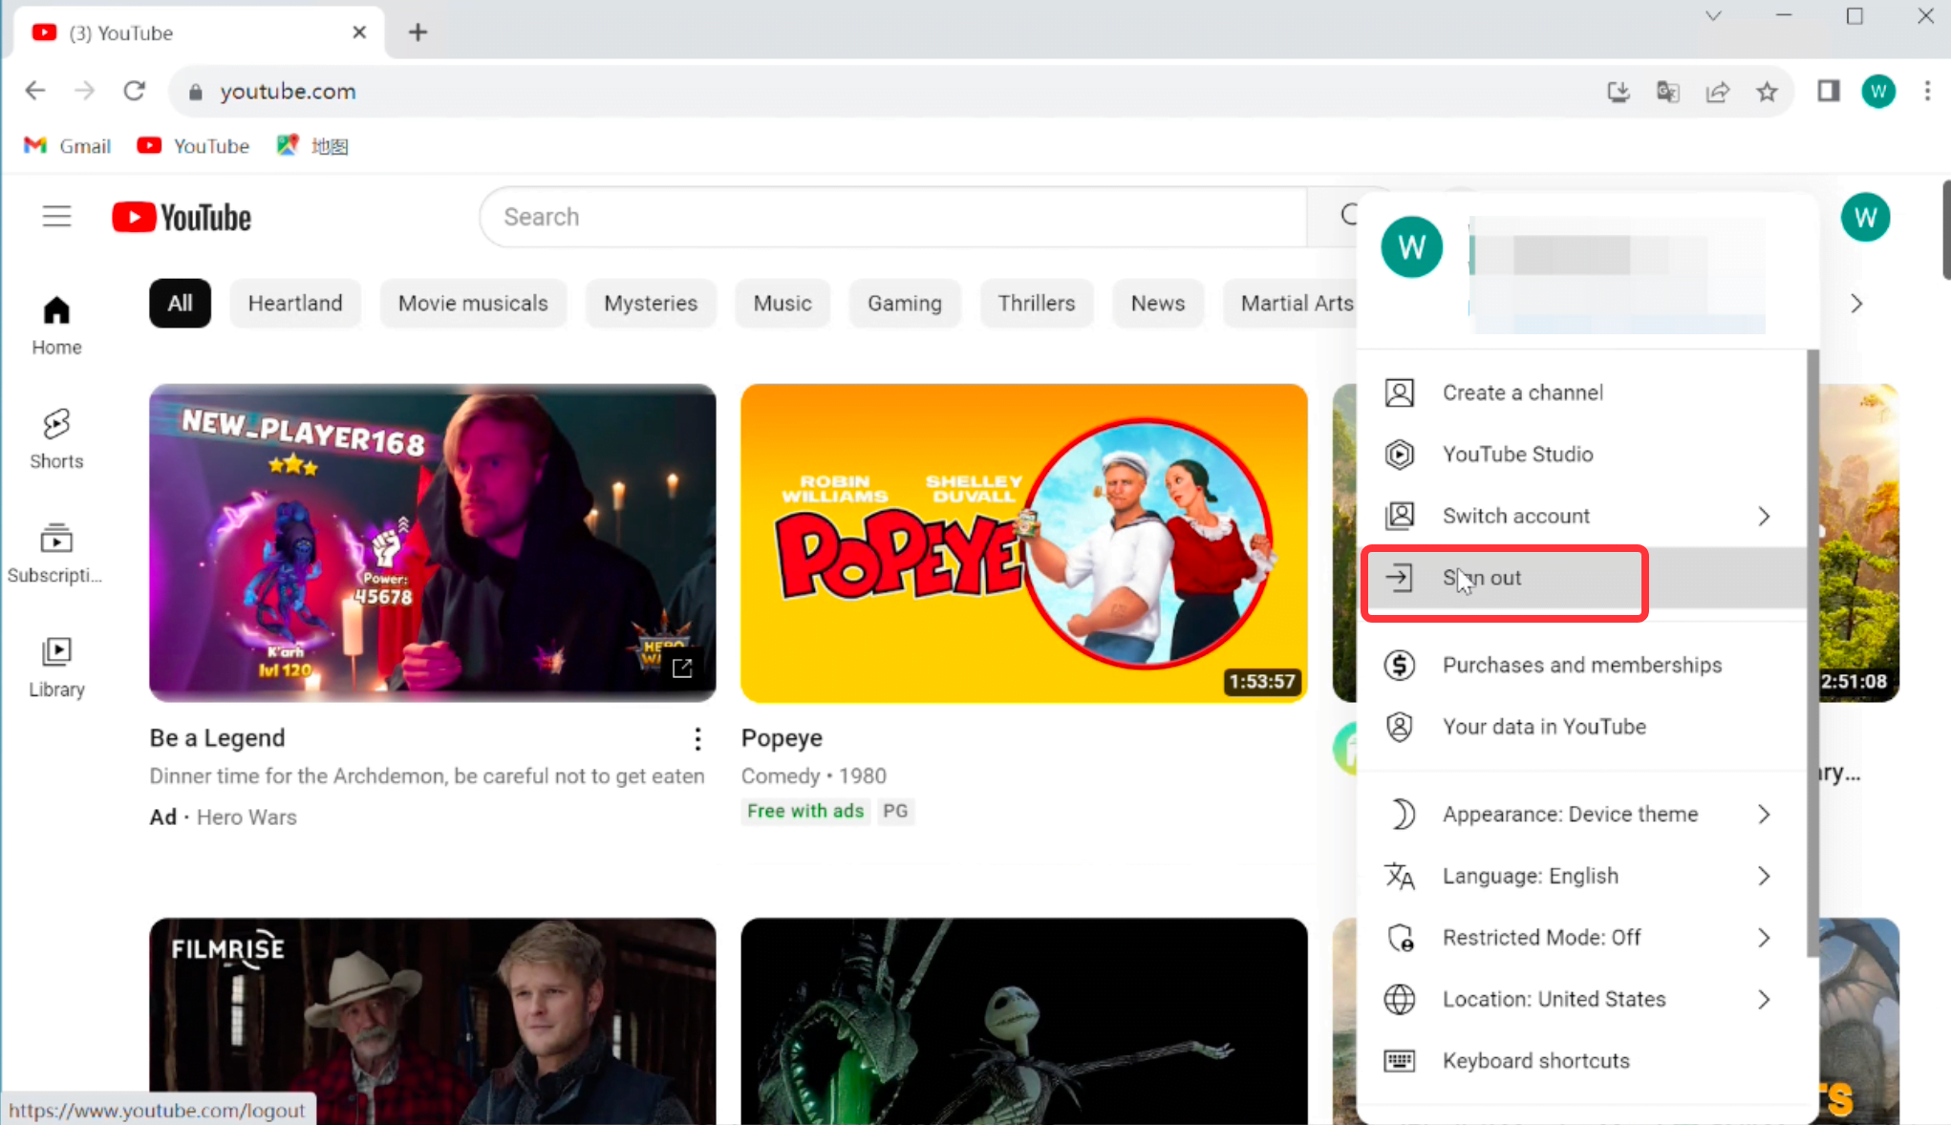This screenshot has width=1951, height=1125.
Task: Open the new tab plus button
Action: tap(418, 32)
